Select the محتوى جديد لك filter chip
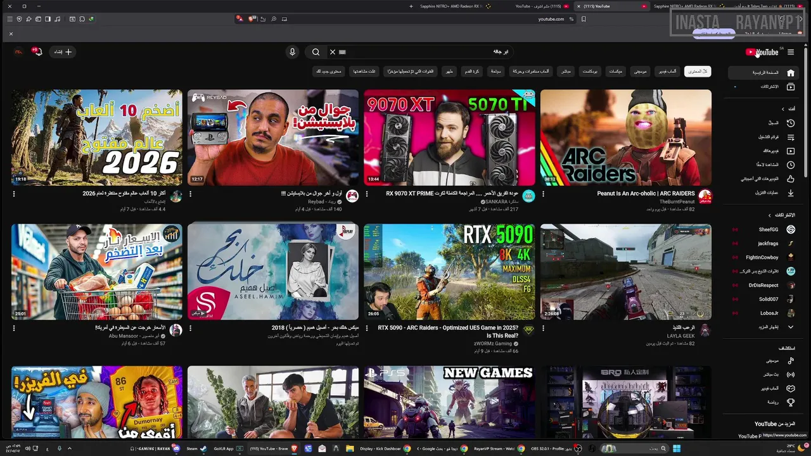 coord(329,72)
